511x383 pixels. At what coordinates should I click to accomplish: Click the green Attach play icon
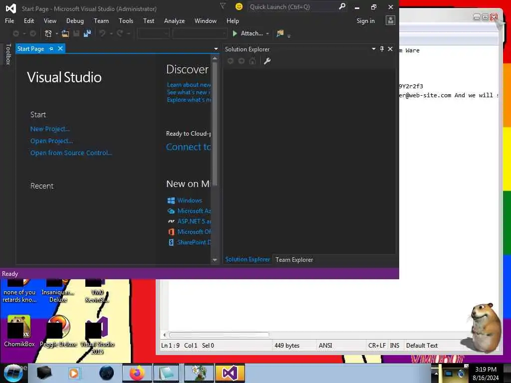235,33
